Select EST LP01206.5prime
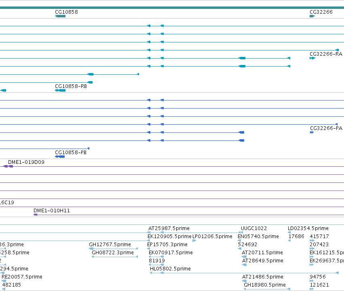 pos(212,237)
